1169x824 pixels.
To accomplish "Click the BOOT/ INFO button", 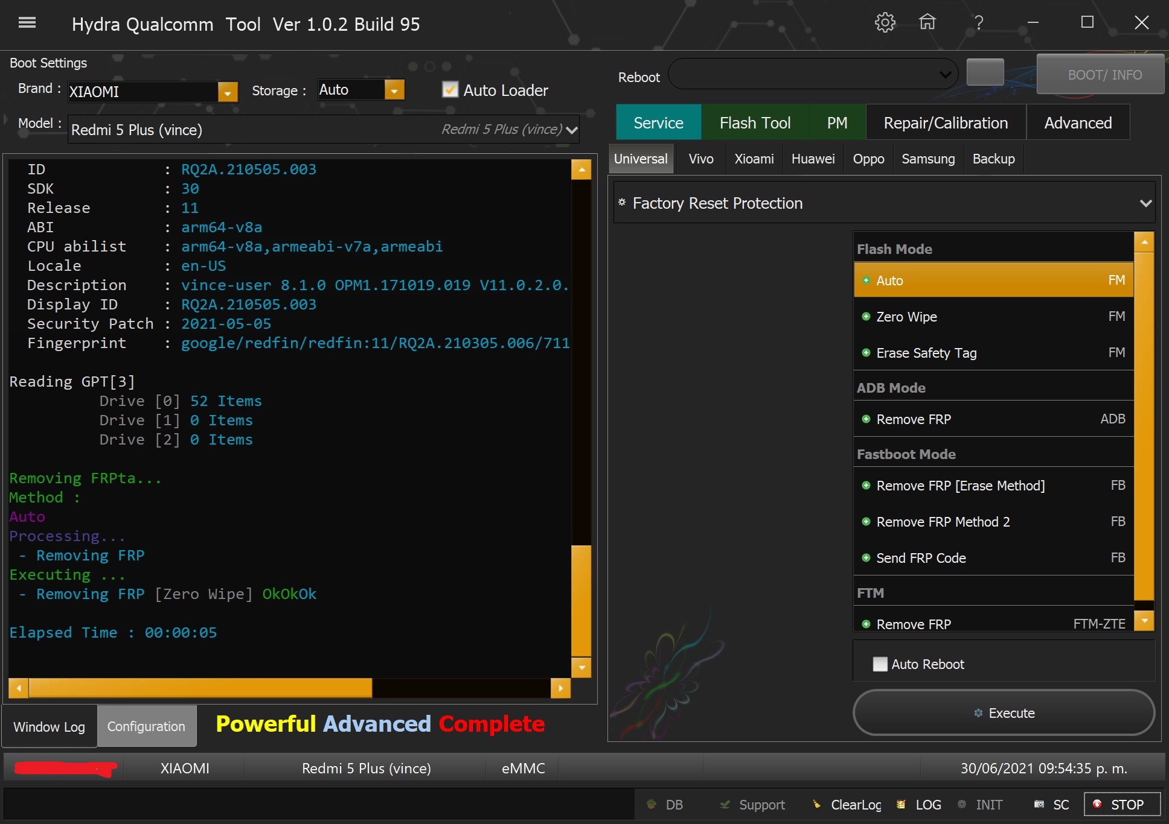I will point(1104,75).
